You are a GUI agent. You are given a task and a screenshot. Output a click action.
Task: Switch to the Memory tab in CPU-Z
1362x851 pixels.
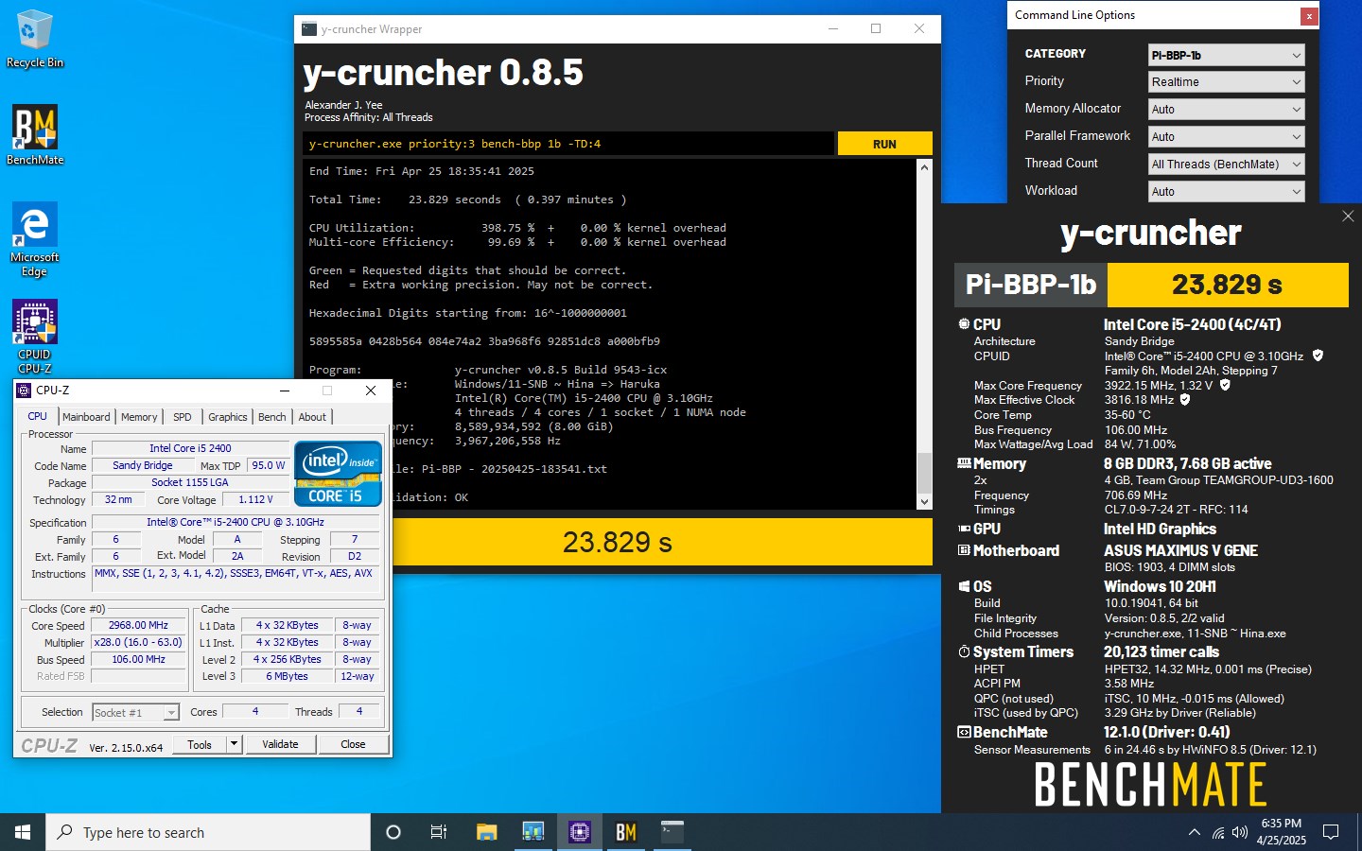coord(139,417)
